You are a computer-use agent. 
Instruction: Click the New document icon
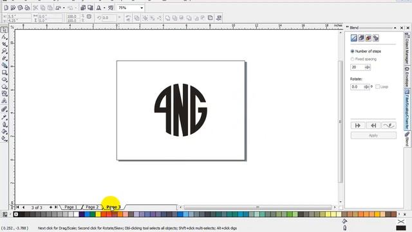click(x=6, y=8)
